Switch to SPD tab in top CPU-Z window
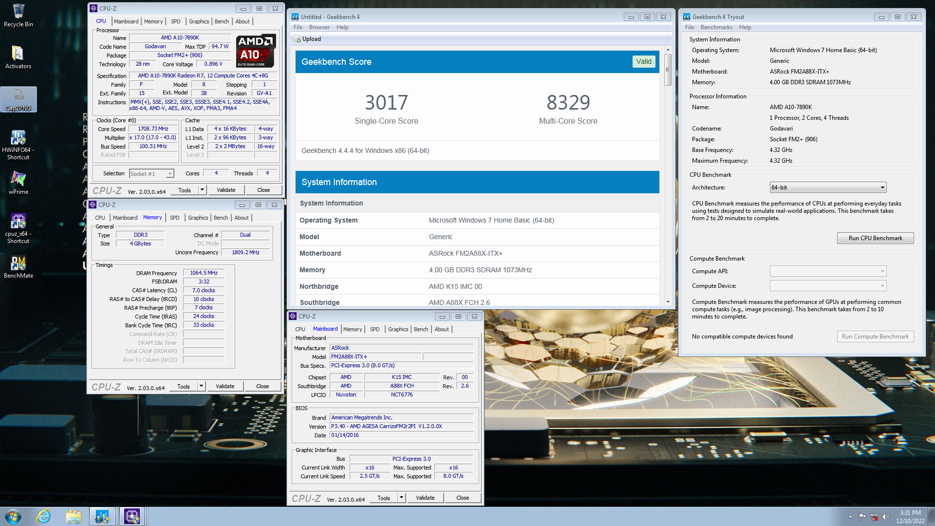The image size is (935, 526). coord(176,21)
